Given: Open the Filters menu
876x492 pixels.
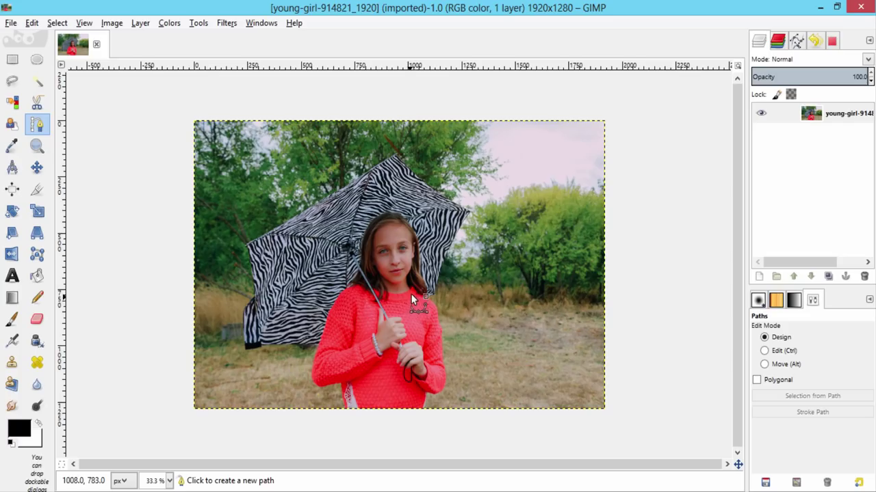Looking at the screenshot, I should click(x=227, y=23).
